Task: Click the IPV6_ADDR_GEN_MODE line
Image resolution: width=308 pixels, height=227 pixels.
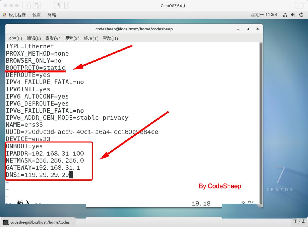Action: coord(67,118)
